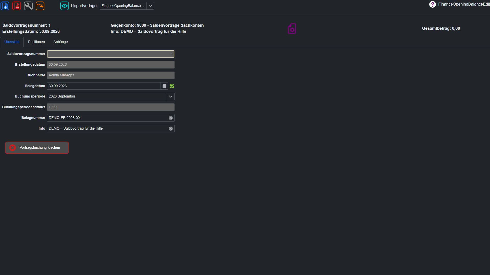Click the Reportvorlage: label

pos(84,6)
